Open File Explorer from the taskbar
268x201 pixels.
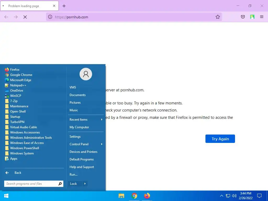coord(121,196)
